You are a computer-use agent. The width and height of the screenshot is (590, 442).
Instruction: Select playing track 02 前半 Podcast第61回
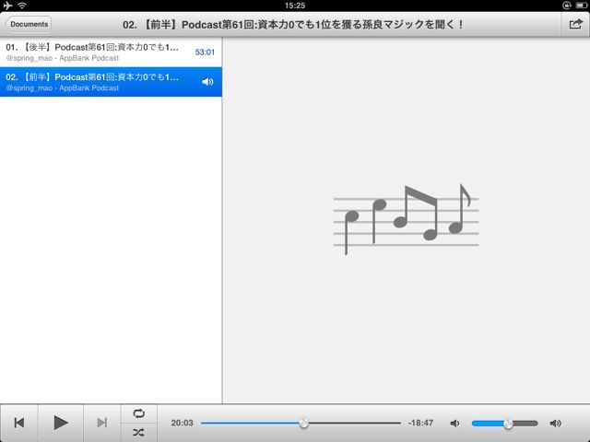111,82
